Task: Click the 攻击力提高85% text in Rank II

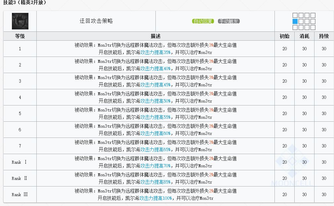Action: click(155, 182)
